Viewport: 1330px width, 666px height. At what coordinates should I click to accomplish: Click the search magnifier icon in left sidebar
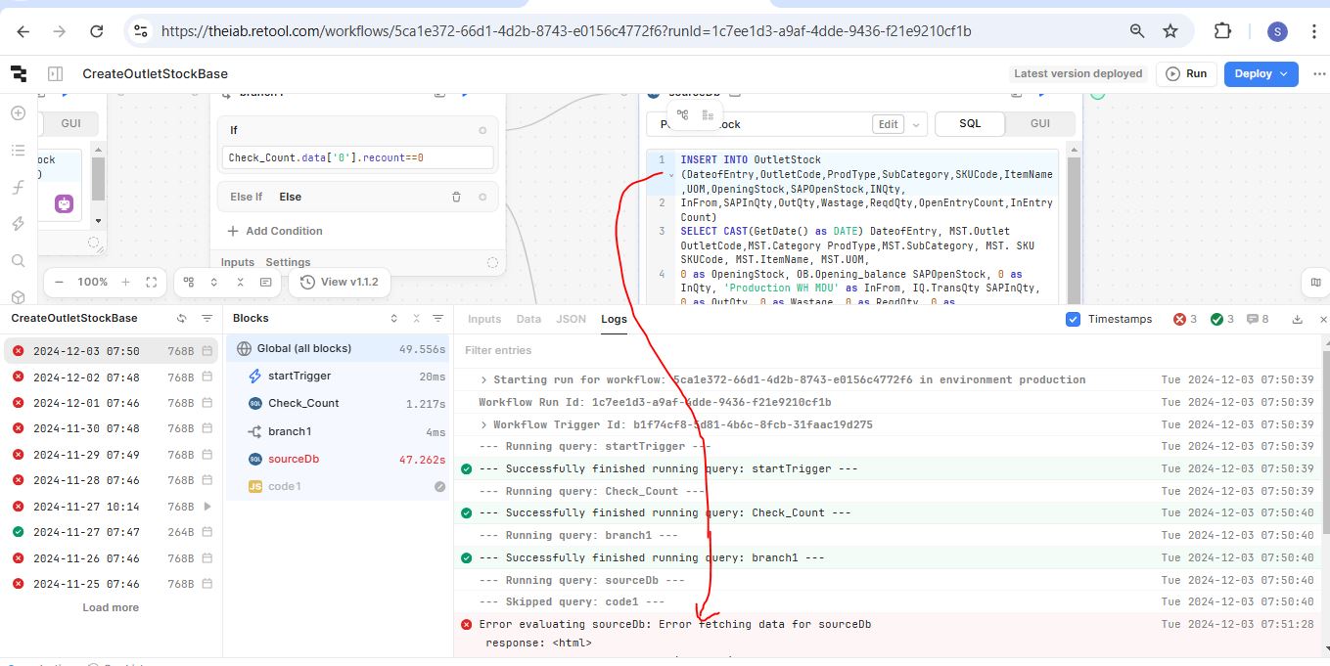[x=18, y=261]
